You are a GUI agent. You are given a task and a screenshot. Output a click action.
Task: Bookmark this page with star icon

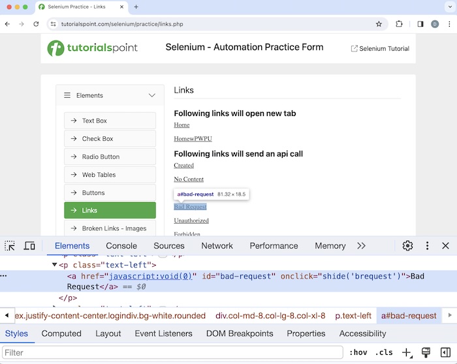tap(379, 23)
